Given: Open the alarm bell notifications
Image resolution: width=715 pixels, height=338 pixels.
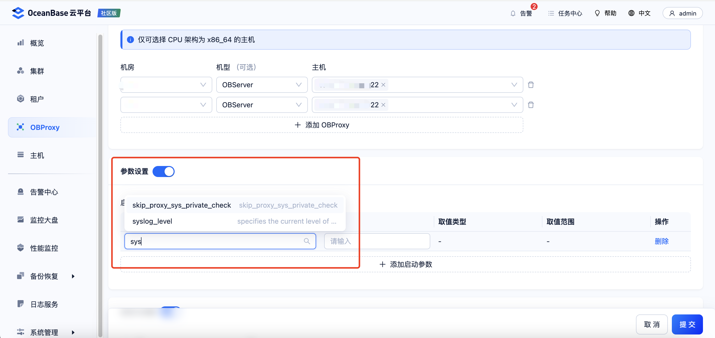Looking at the screenshot, I should [513, 13].
